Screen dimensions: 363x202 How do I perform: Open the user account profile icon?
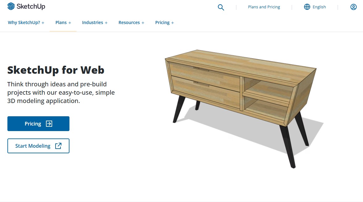[x=353, y=7]
